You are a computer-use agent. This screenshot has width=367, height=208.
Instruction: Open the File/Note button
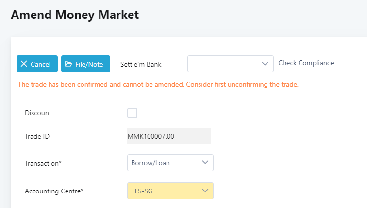(x=85, y=64)
